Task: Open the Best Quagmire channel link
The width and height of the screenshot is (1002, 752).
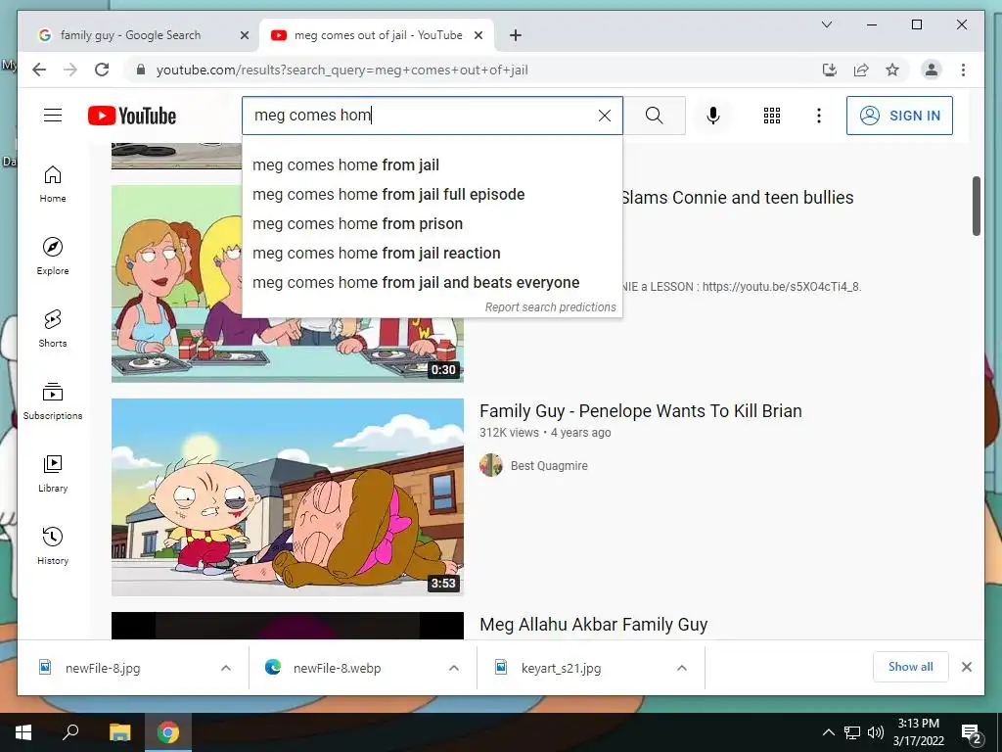Action: pyautogui.click(x=549, y=465)
